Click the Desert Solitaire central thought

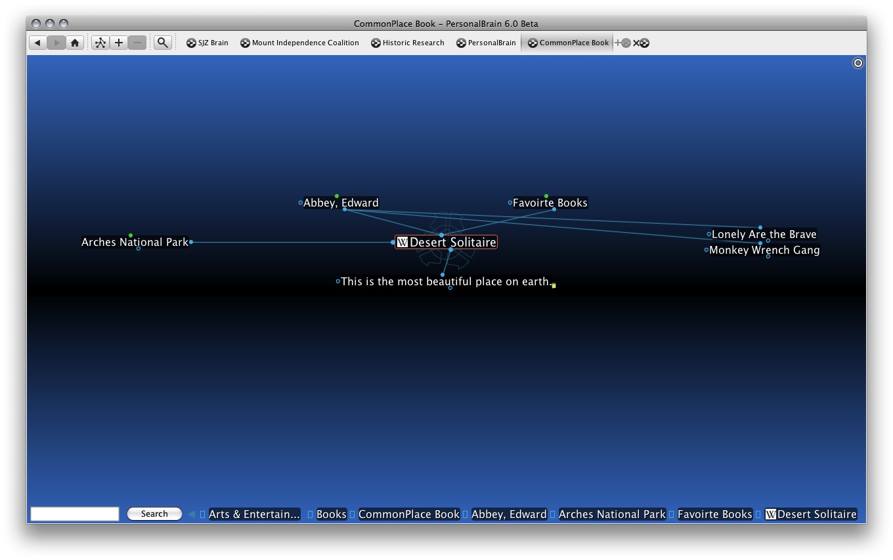446,242
